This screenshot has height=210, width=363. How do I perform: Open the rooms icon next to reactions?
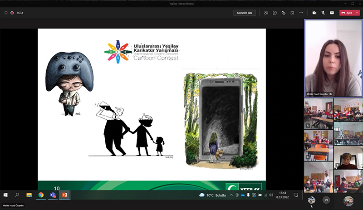[x=292, y=13]
